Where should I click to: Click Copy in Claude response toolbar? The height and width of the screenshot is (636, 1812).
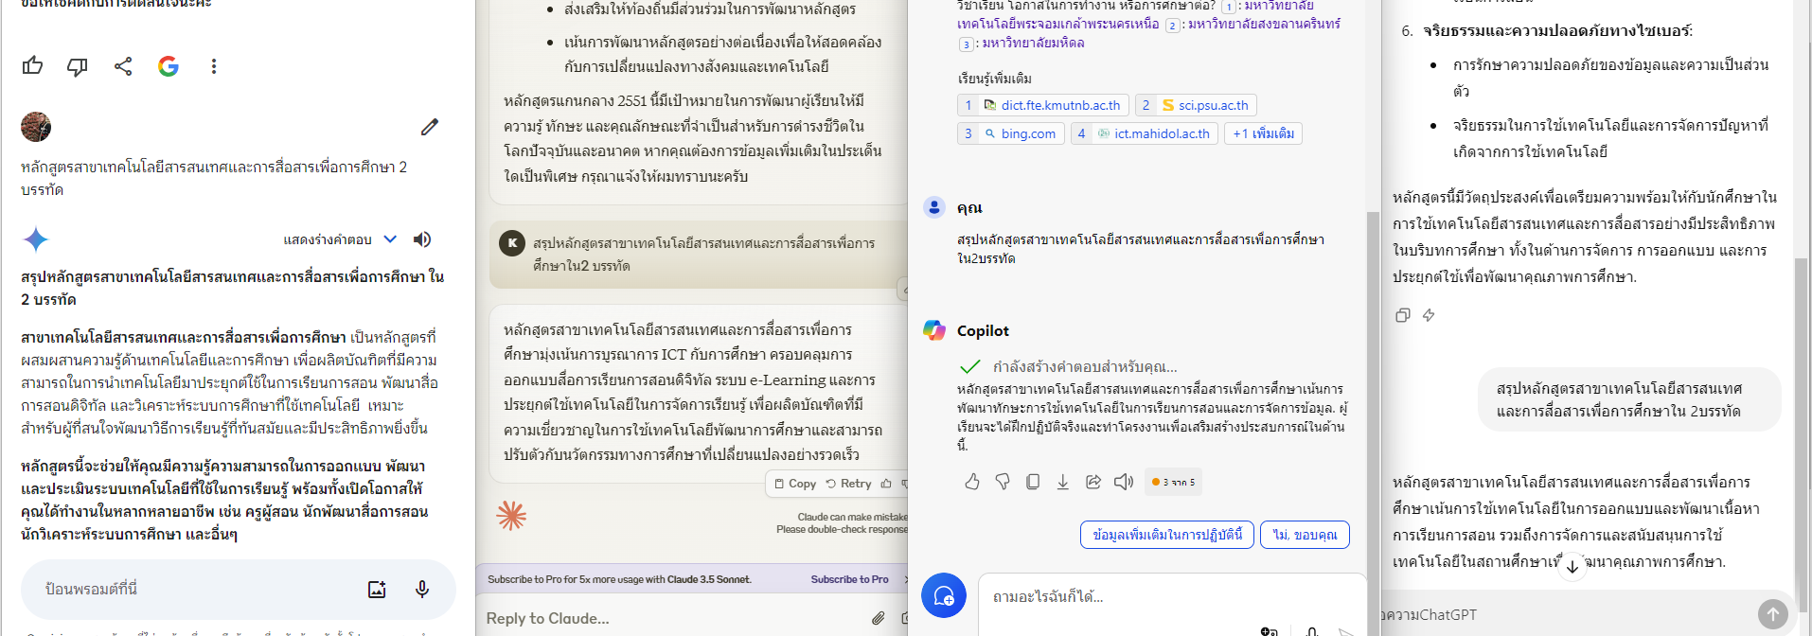795,484
